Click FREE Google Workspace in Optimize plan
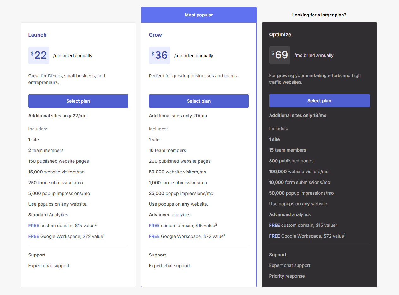Viewport: 399px width, 295px height. 307,236
